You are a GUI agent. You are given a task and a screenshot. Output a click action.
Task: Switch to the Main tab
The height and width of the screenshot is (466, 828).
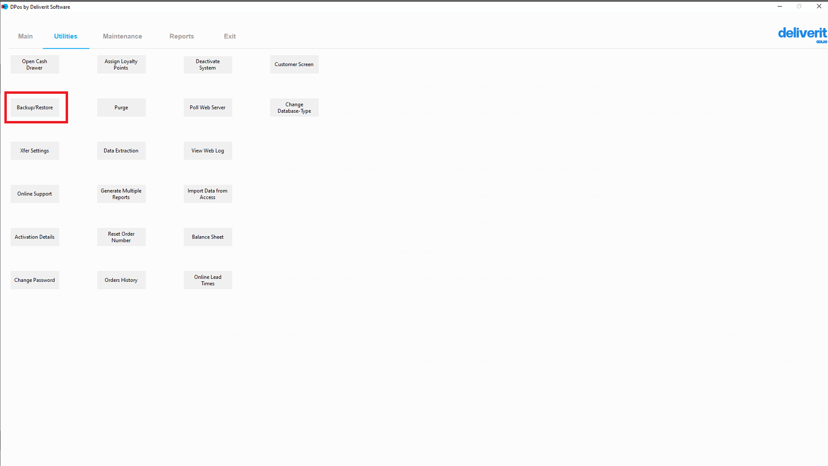[x=25, y=36]
